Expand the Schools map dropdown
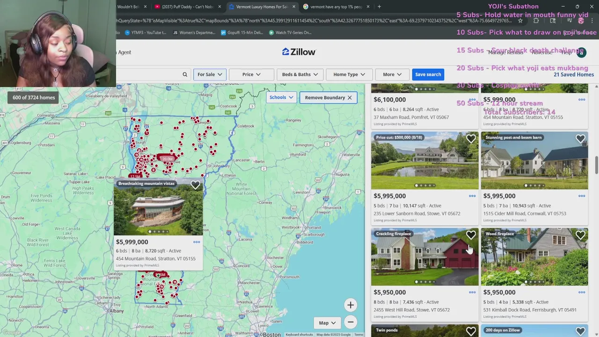599x337 pixels. click(x=281, y=97)
